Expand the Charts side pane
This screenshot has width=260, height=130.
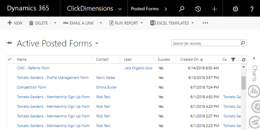254,58
